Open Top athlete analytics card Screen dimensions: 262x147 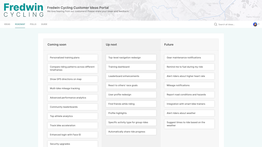(73, 116)
